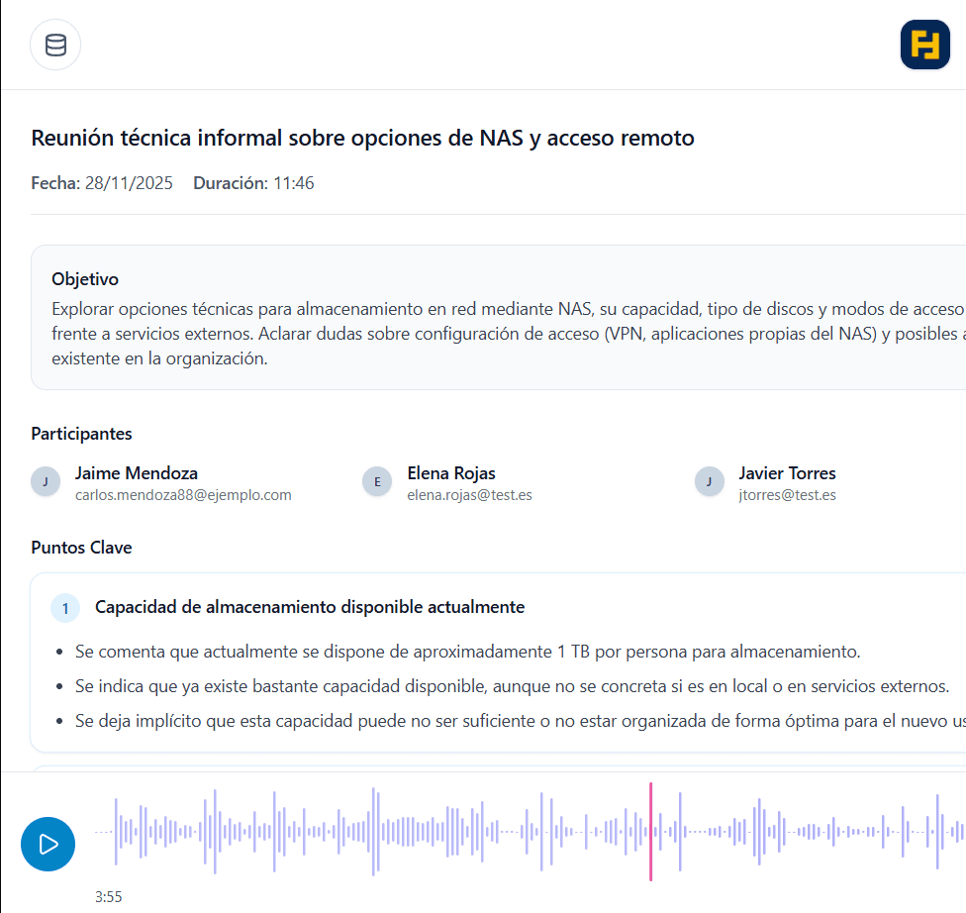This screenshot has height=913, width=966.
Task: Click the 3:55 playback timestamp
Action: pos(109,897)
